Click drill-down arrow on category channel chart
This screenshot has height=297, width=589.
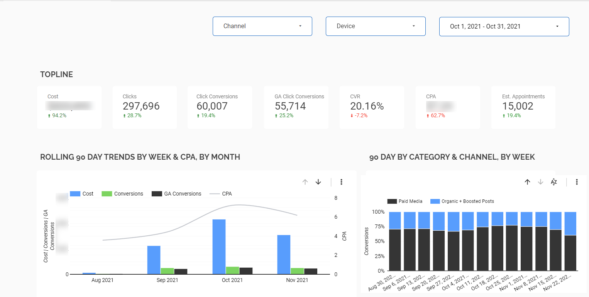pos(540,182)
